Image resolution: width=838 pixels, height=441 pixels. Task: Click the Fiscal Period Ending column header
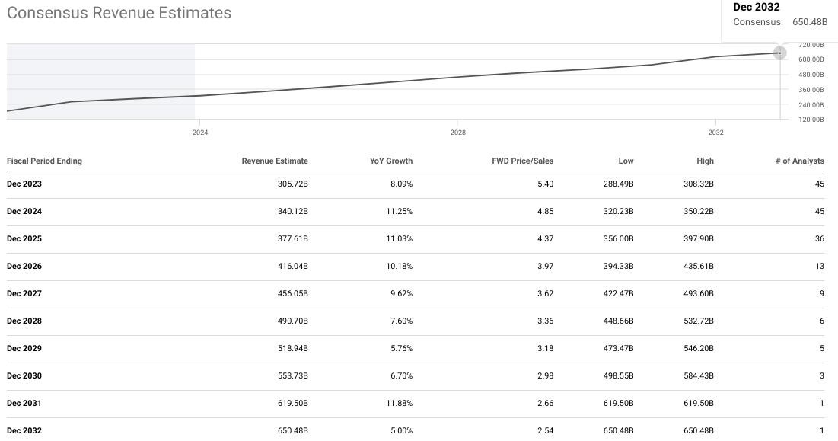tap(44, 161)
